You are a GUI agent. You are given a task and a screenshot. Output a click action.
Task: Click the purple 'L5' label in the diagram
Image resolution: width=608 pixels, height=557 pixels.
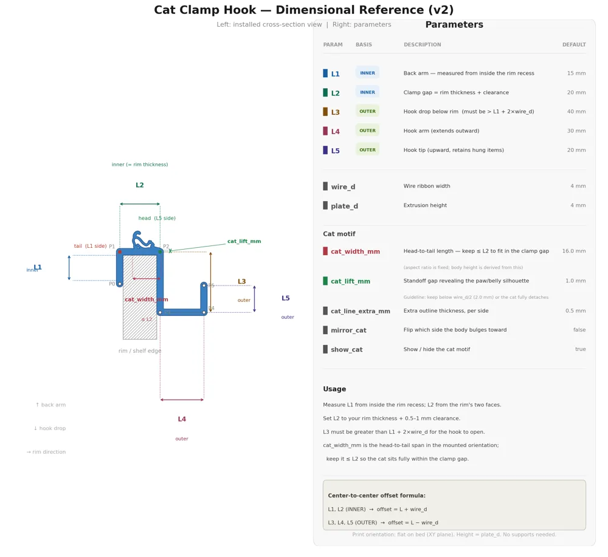click(x=285, y=298)
